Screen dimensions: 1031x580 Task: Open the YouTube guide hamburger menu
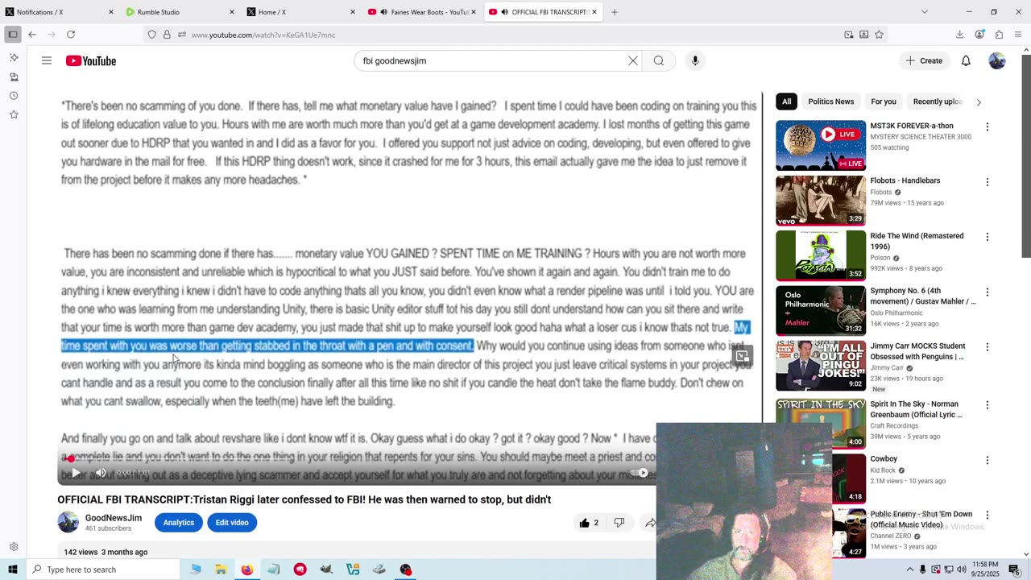point(47,60)
